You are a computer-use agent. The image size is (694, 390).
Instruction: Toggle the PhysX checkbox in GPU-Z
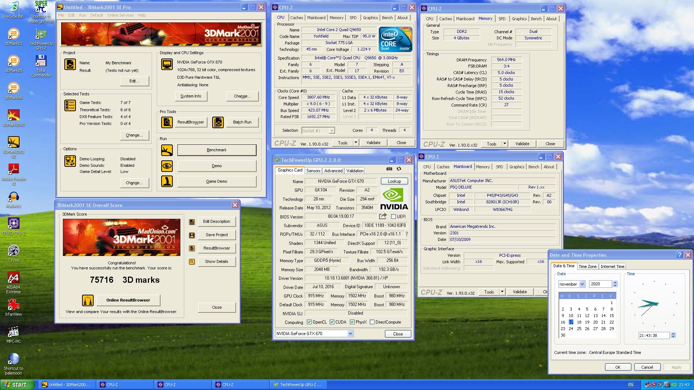(352, 322)
